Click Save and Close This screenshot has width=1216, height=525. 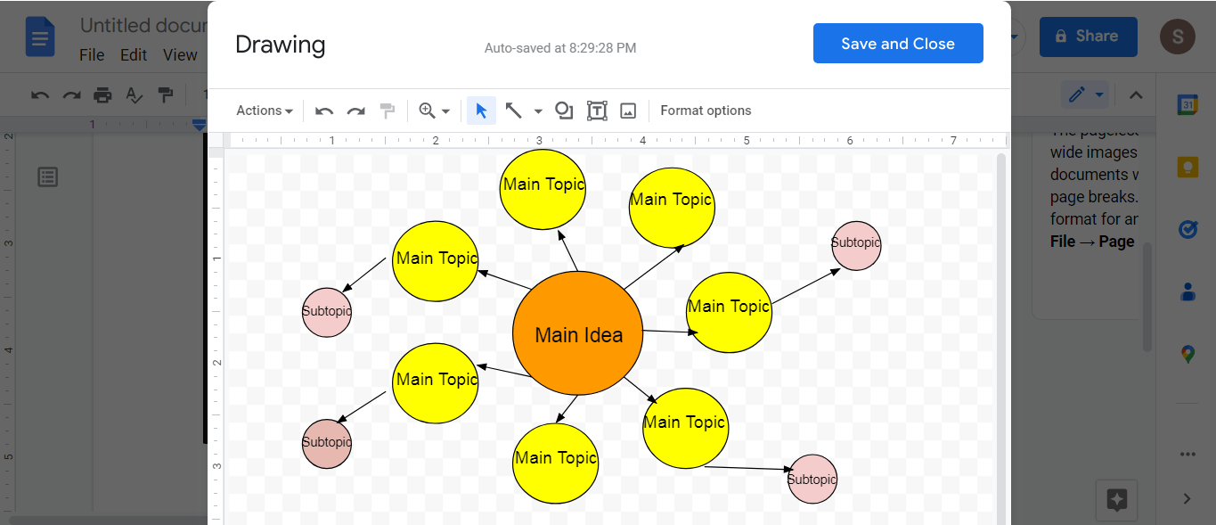pos(898,43)
